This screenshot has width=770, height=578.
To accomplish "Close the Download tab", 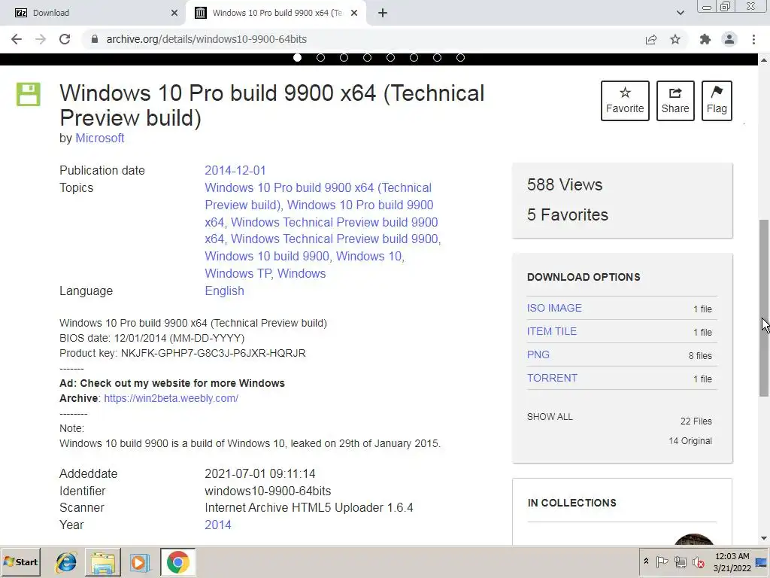I will coord(174,13).
